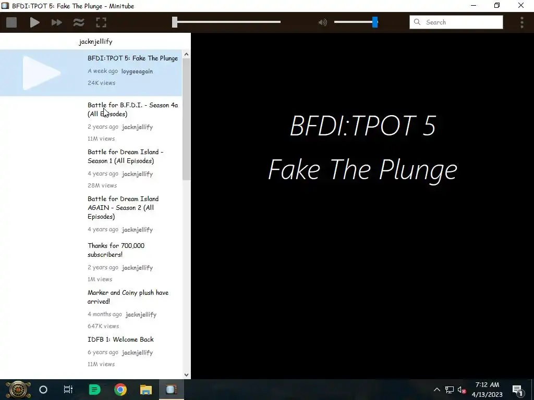
Task: Click the video display area
Action: 362,206
